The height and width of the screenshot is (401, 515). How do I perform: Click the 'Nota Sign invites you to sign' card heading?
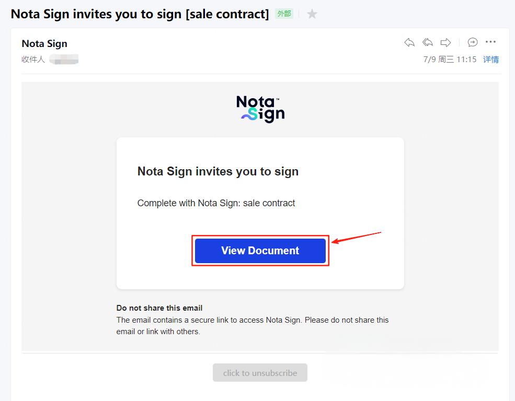218,171
